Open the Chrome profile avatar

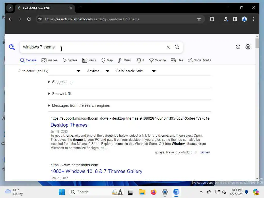pyautogui.click(x=244, y=19)
